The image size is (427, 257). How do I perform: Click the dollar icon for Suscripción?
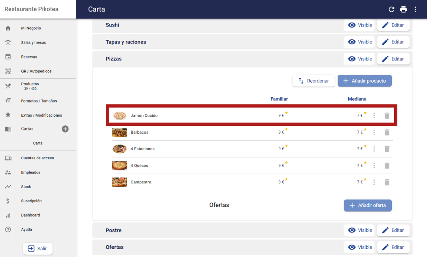8,201
